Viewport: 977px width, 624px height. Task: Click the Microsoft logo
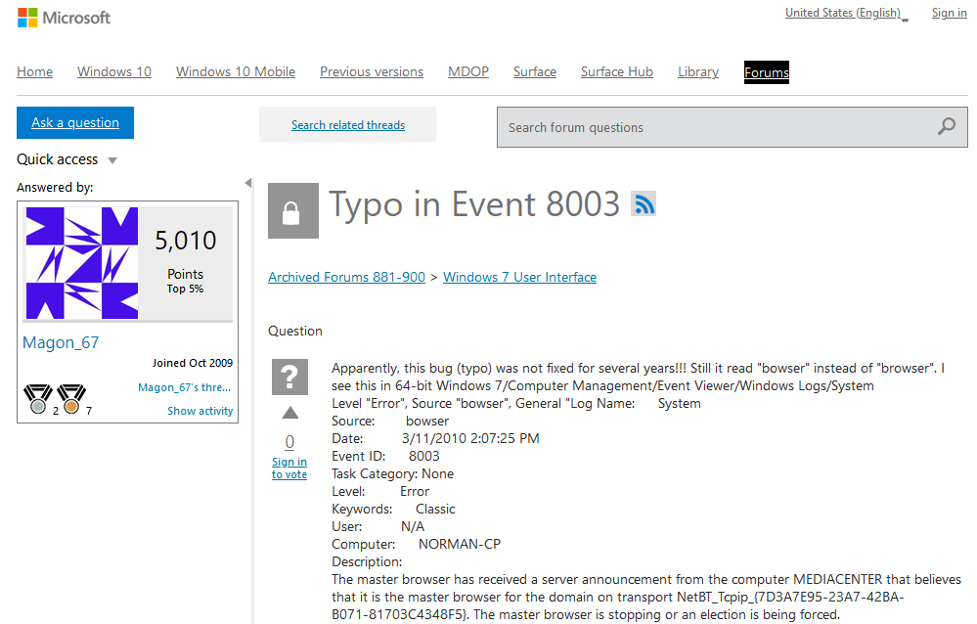point(65,18)
